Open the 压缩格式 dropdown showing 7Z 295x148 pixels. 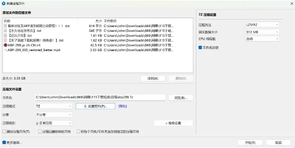coord(54,106)
